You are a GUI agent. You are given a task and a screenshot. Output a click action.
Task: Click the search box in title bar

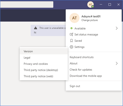(x=27, y=5)
